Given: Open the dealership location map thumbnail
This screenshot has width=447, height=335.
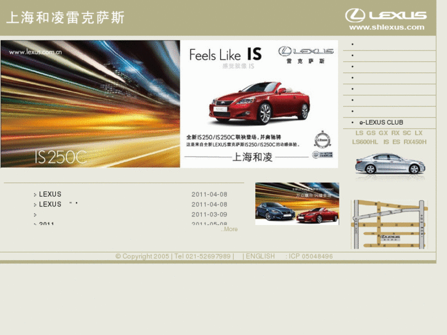Looking at the screenshot, I should coord(389,224).
